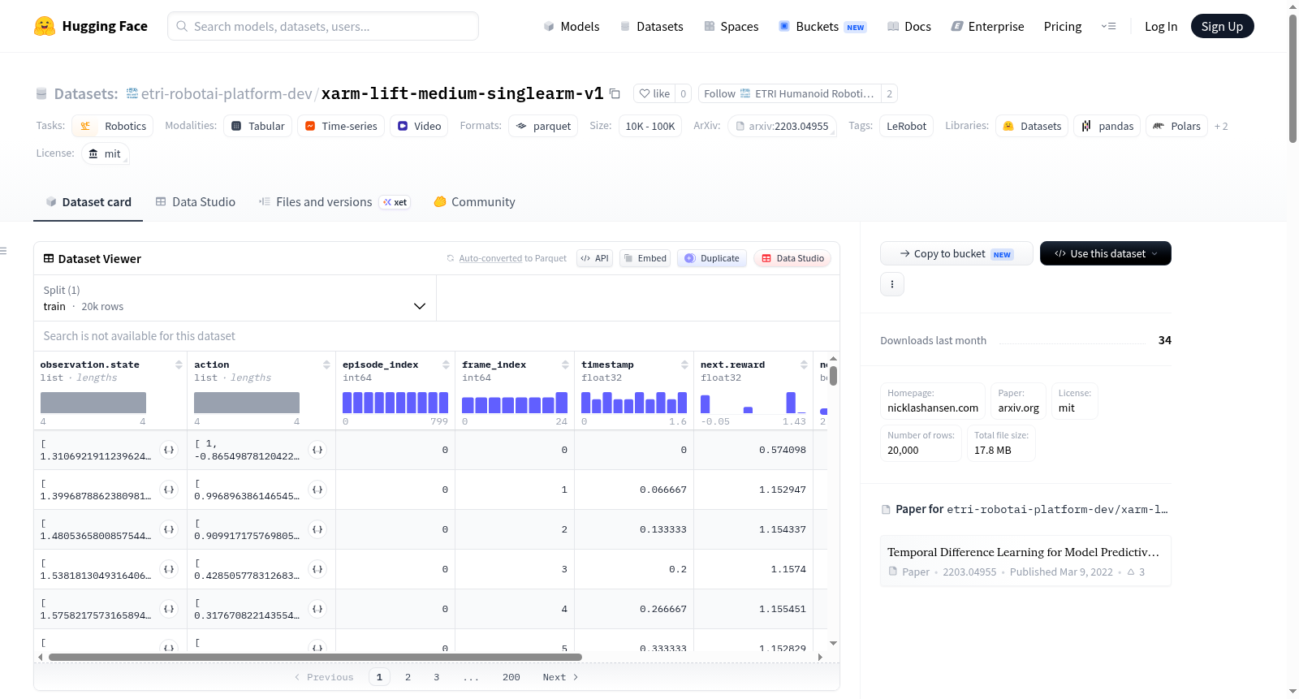Click the Hugging Face logo
This screenshot has width=1299, height=699.
90,26
